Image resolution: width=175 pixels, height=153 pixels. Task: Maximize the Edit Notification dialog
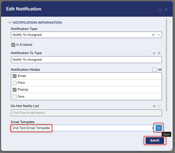[x=160, y=10]
